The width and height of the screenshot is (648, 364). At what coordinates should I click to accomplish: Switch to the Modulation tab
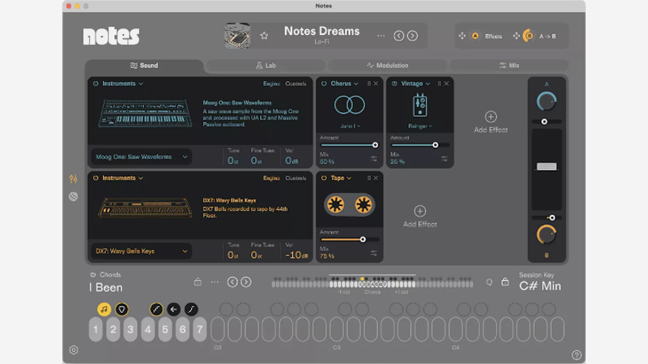click(387, 65)
